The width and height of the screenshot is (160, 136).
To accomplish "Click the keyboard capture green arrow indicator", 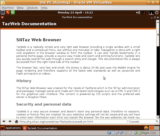I will 140,133.
